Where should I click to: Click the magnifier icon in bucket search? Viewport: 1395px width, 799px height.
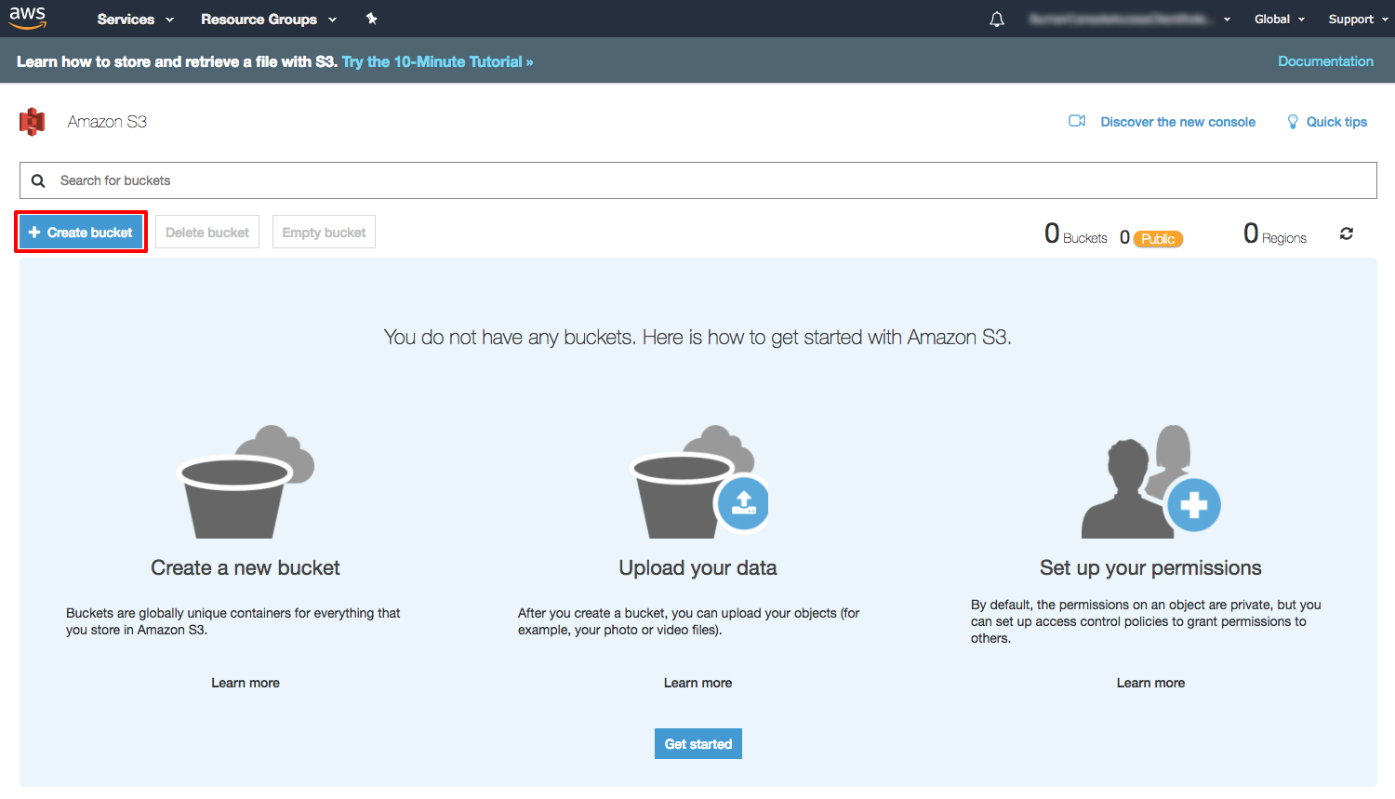(38, 180)
